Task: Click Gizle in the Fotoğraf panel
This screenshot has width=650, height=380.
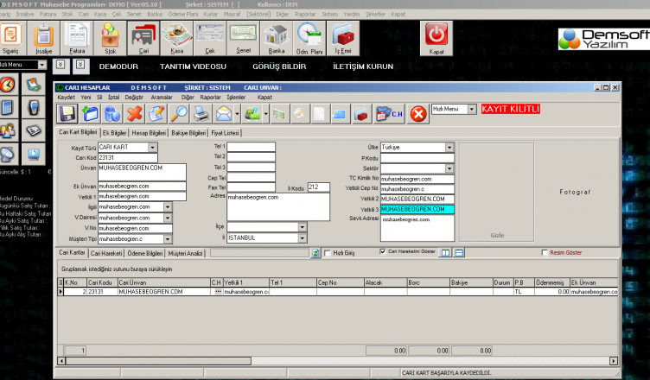Action: [x=497, y=236]
